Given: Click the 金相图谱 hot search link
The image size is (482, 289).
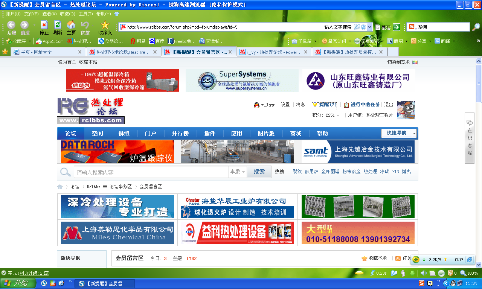Looking at the screenshot, I should (x=330, y=172).
